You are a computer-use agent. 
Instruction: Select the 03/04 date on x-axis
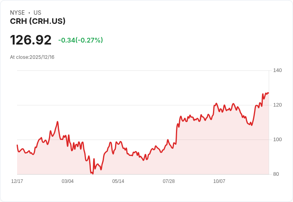(x=68, y=181)
